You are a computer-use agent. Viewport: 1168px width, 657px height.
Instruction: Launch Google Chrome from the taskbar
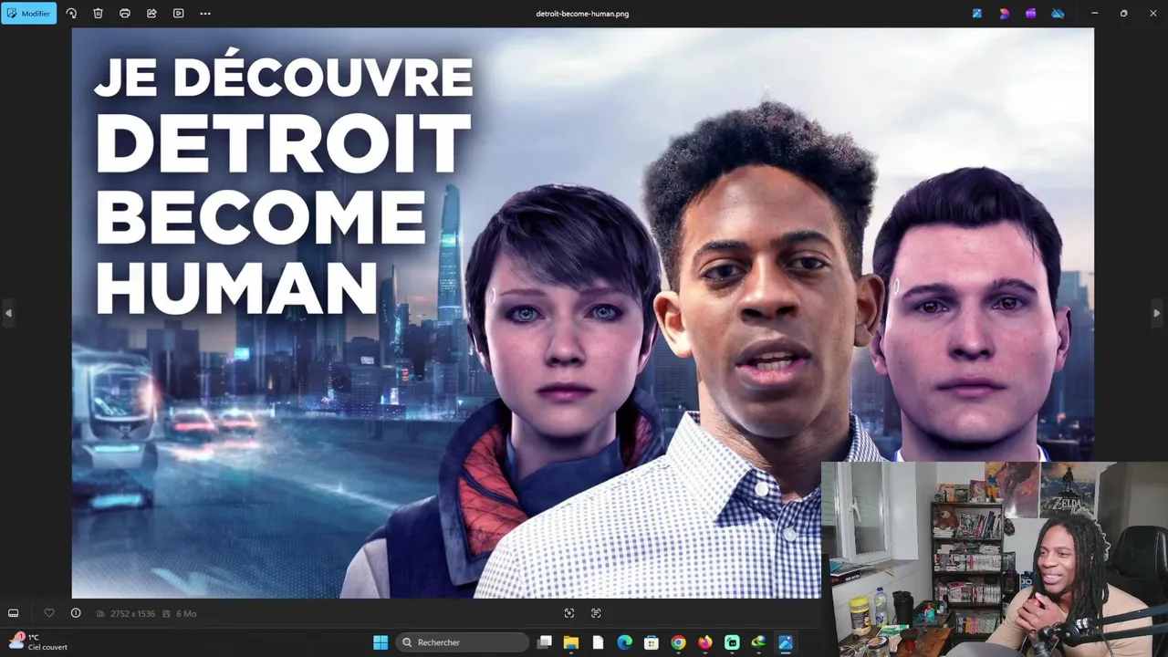pyautogui.click(x=678, y=642)
